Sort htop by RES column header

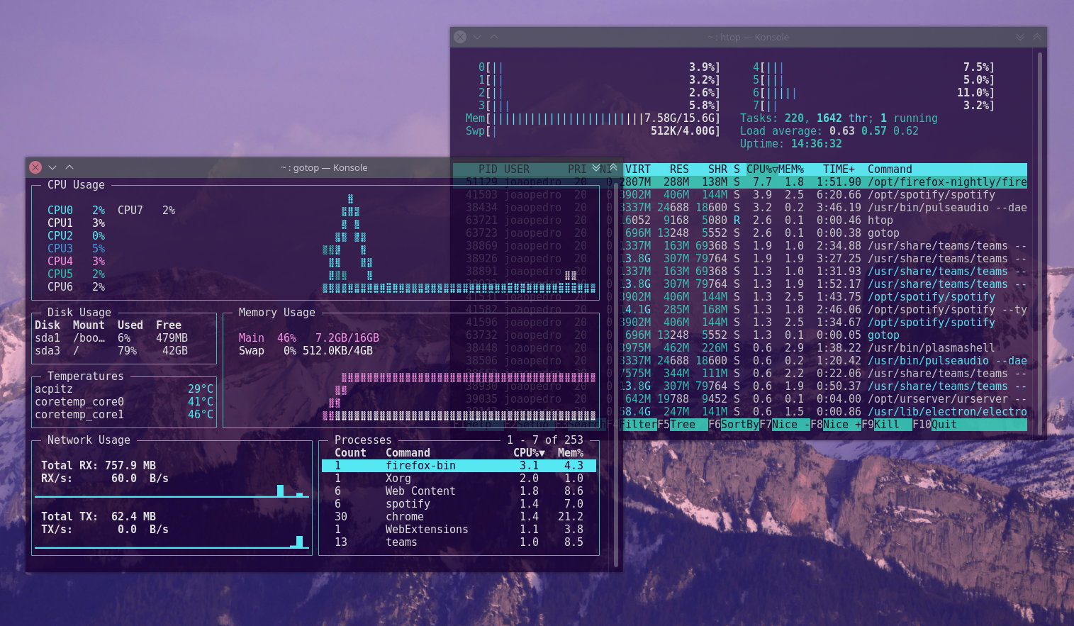679,169
